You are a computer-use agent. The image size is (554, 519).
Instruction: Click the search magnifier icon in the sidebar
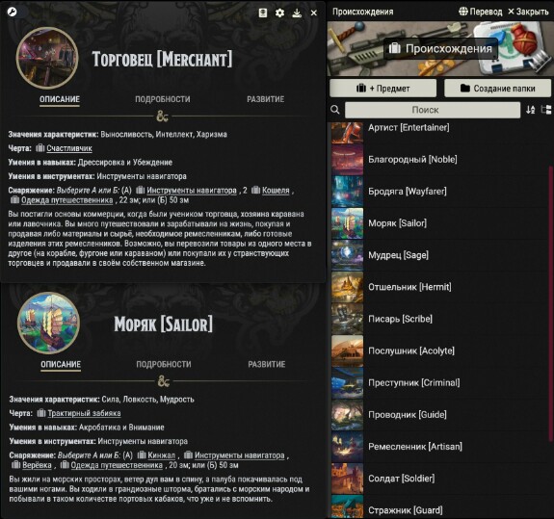(335, 110)
